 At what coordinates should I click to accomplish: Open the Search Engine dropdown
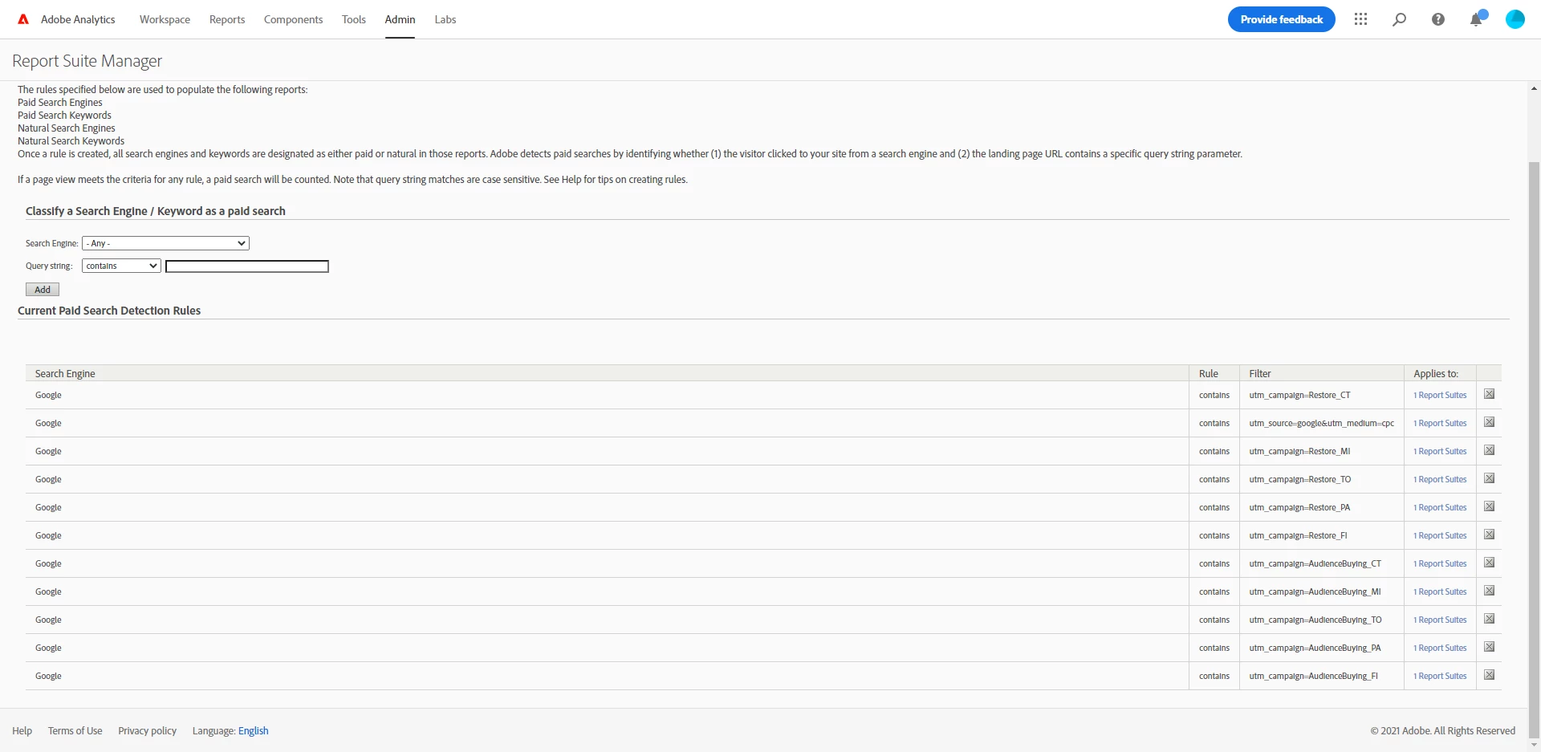tap(165, 243)
